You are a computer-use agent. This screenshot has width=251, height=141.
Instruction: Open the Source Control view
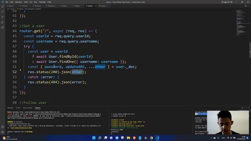pos(3,17)
